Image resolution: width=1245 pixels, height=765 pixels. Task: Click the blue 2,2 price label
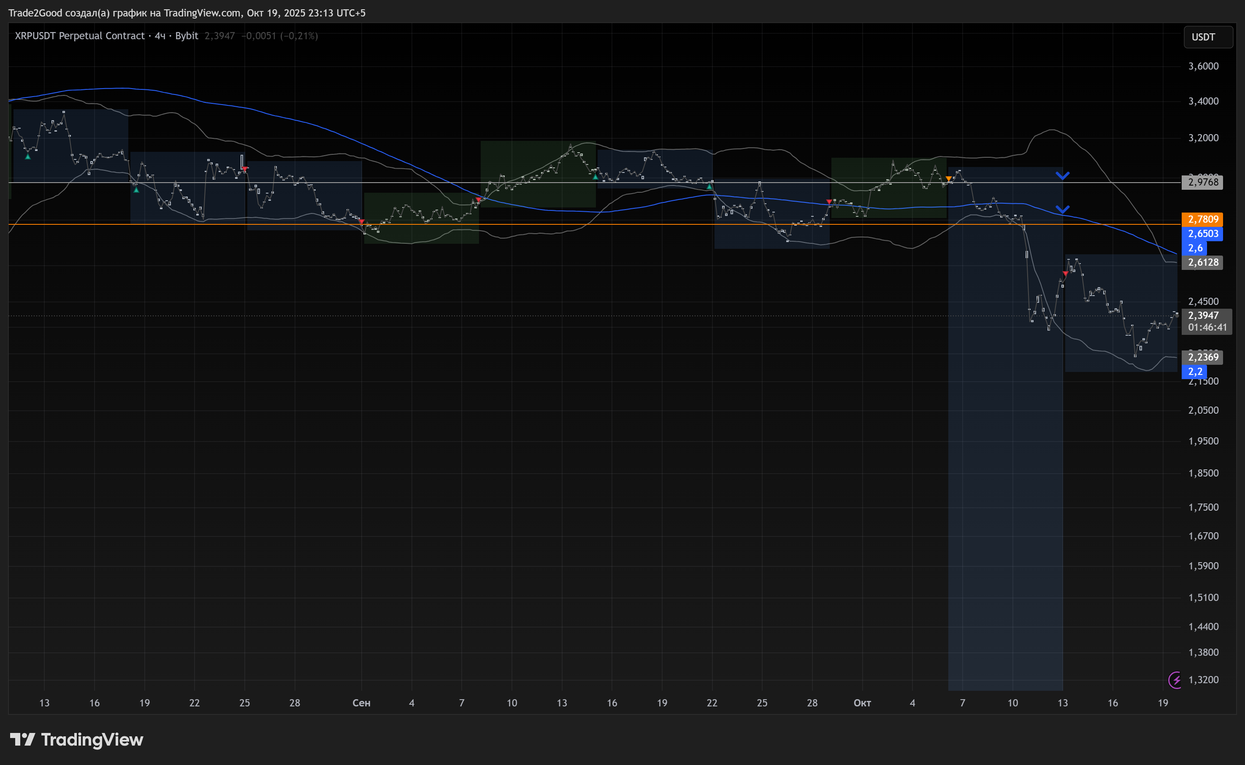(x=1194, y=372)
